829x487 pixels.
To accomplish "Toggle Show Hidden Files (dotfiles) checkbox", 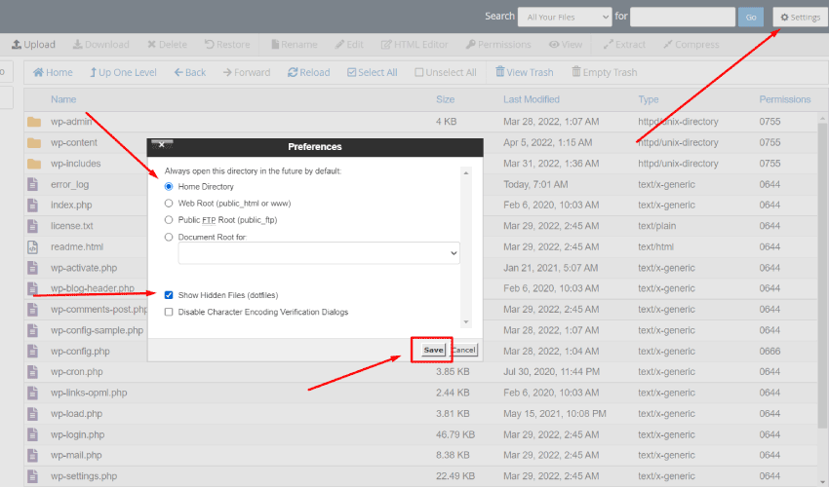I will [169, 294].
